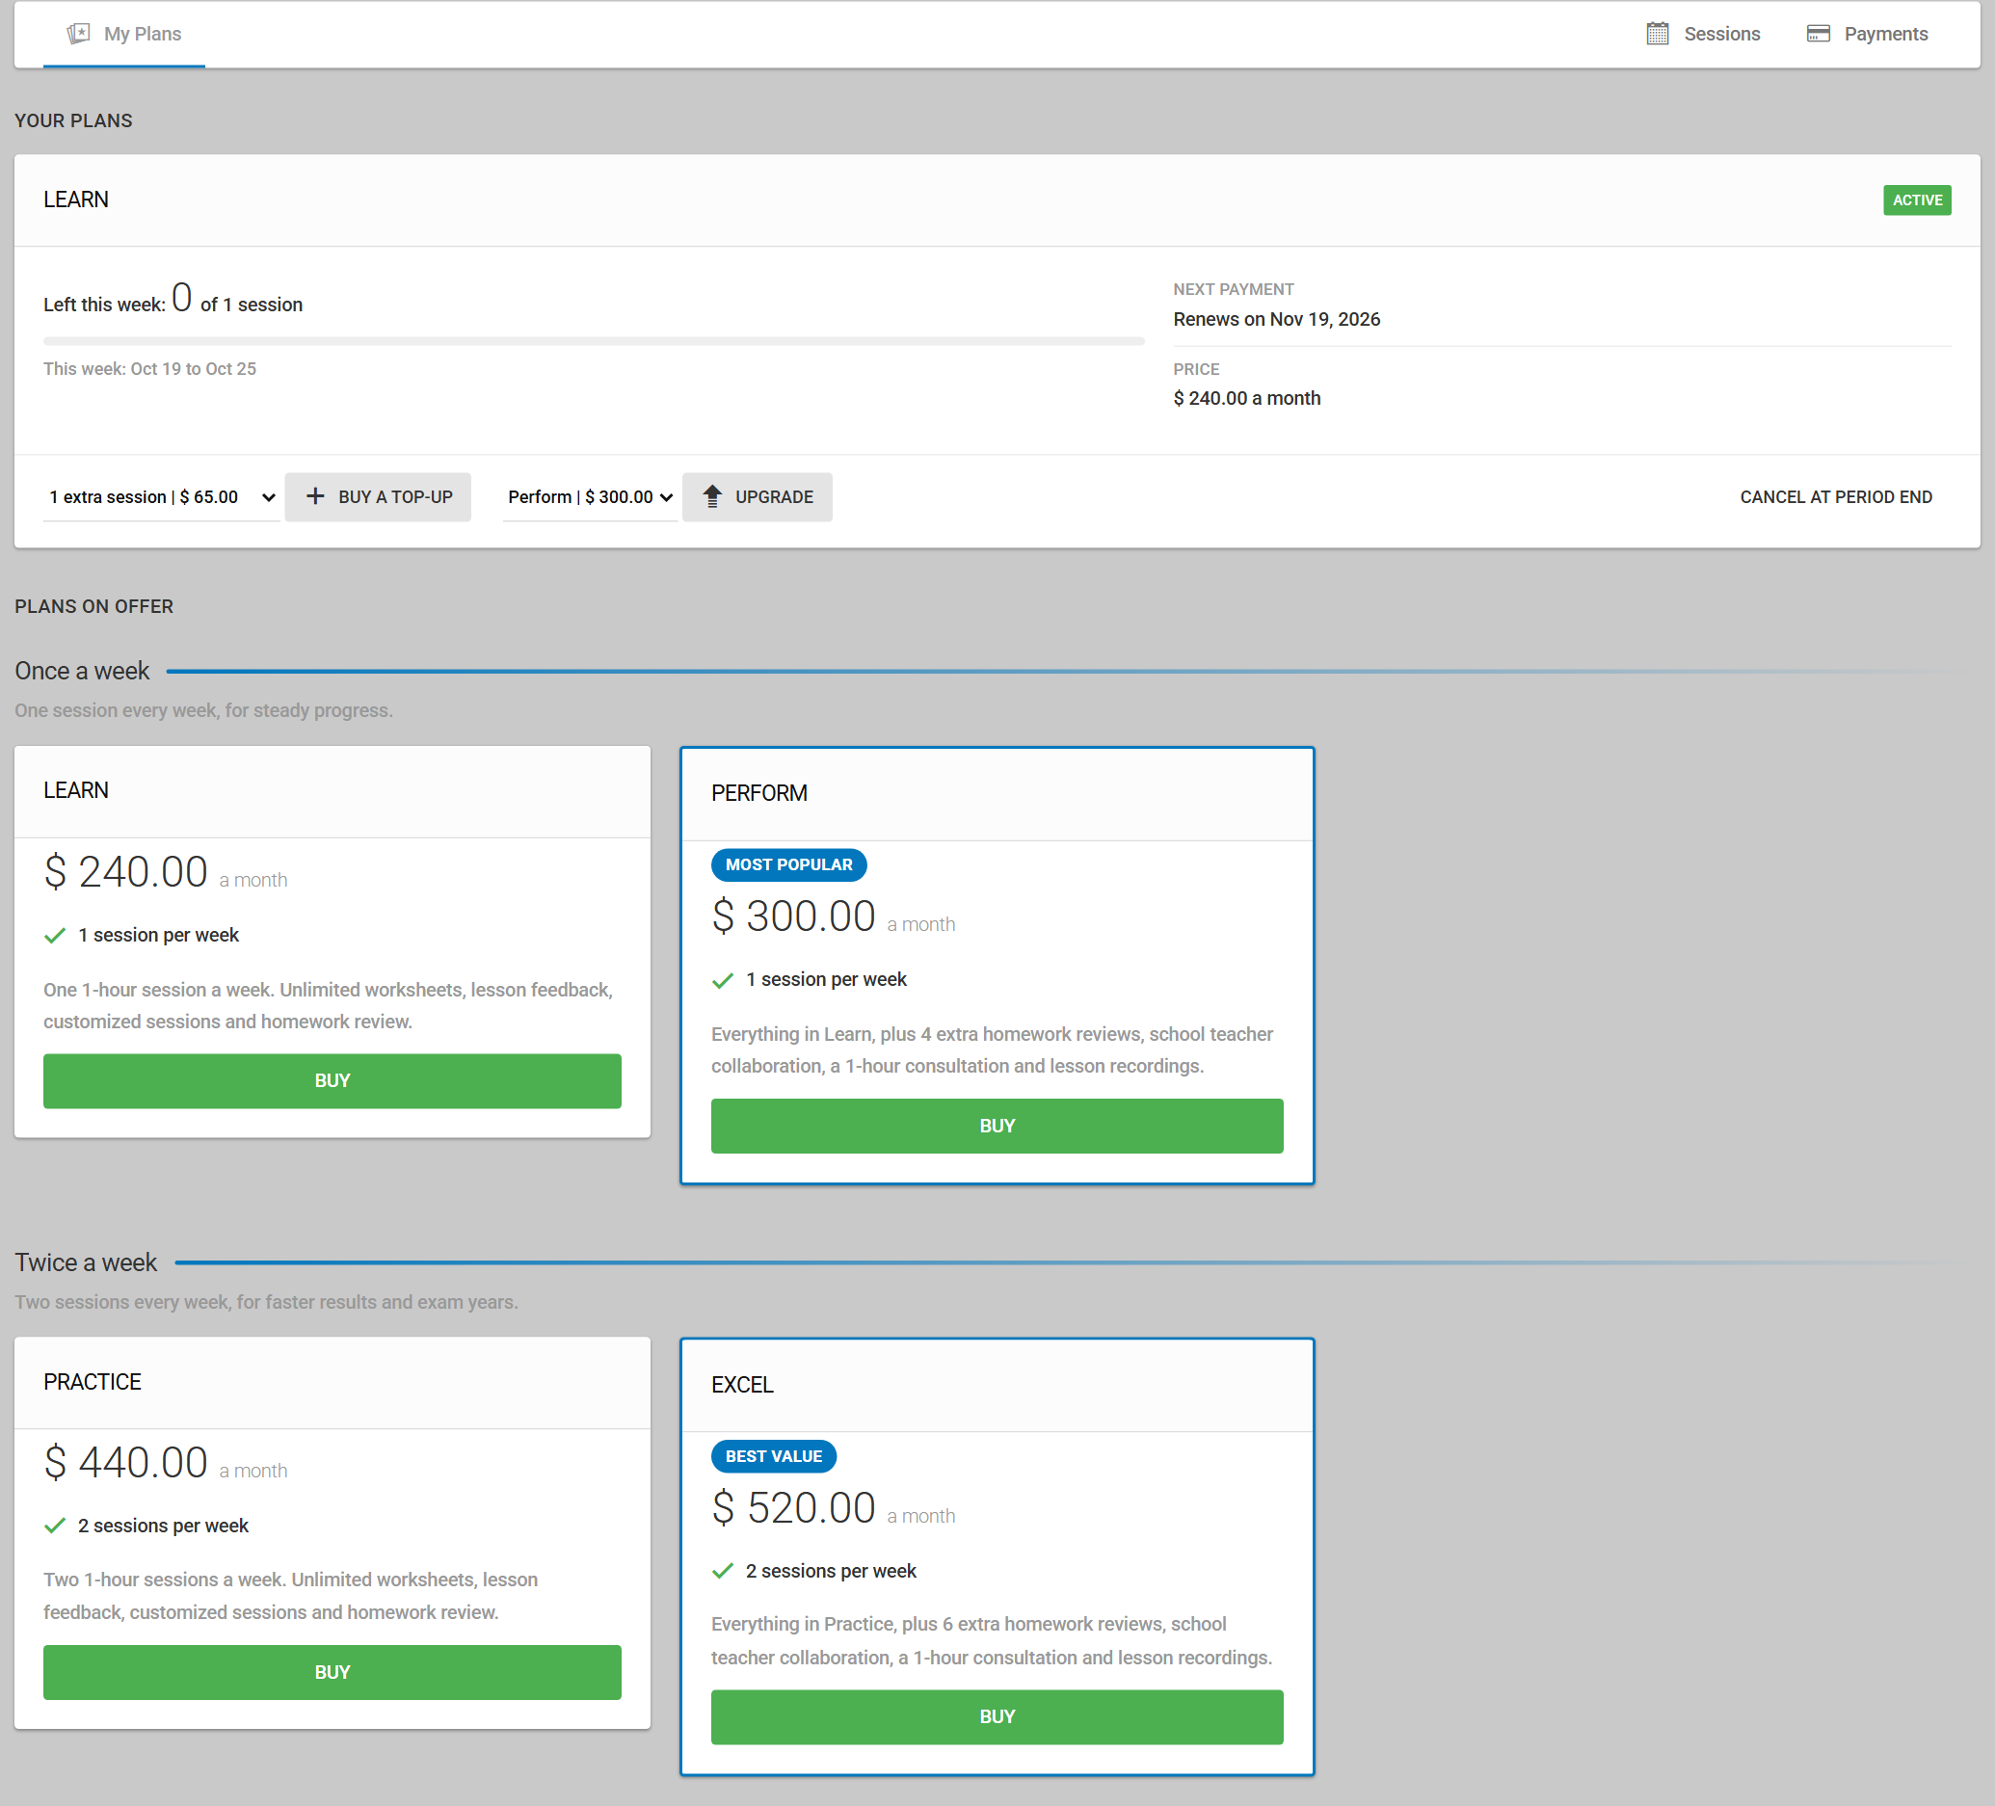Click the 'PLANS ON OFFER' heading

(94, 605)
